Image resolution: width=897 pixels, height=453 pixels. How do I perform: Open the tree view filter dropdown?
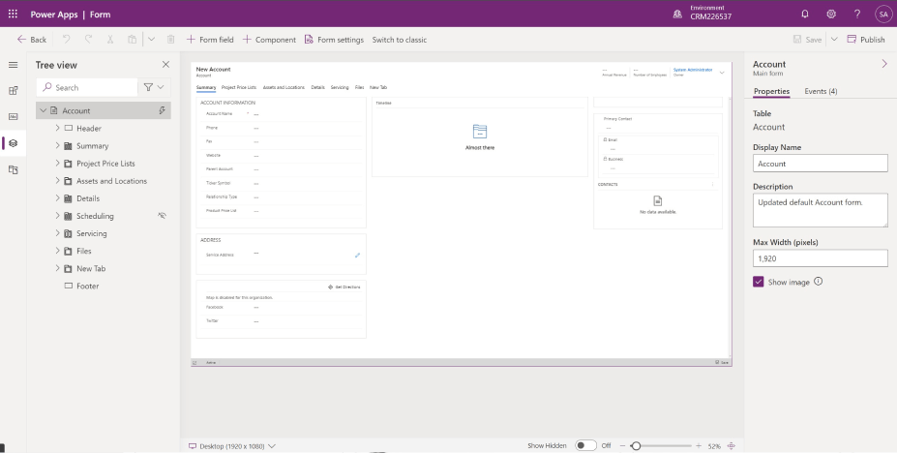(154, 87)
